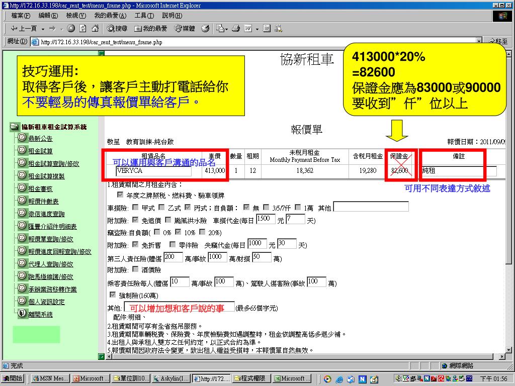Toggle 年度之牌照稅、燃料費、驗車領牌 checkbox
The width and height of the screenshot is (515, 386).
121,195
